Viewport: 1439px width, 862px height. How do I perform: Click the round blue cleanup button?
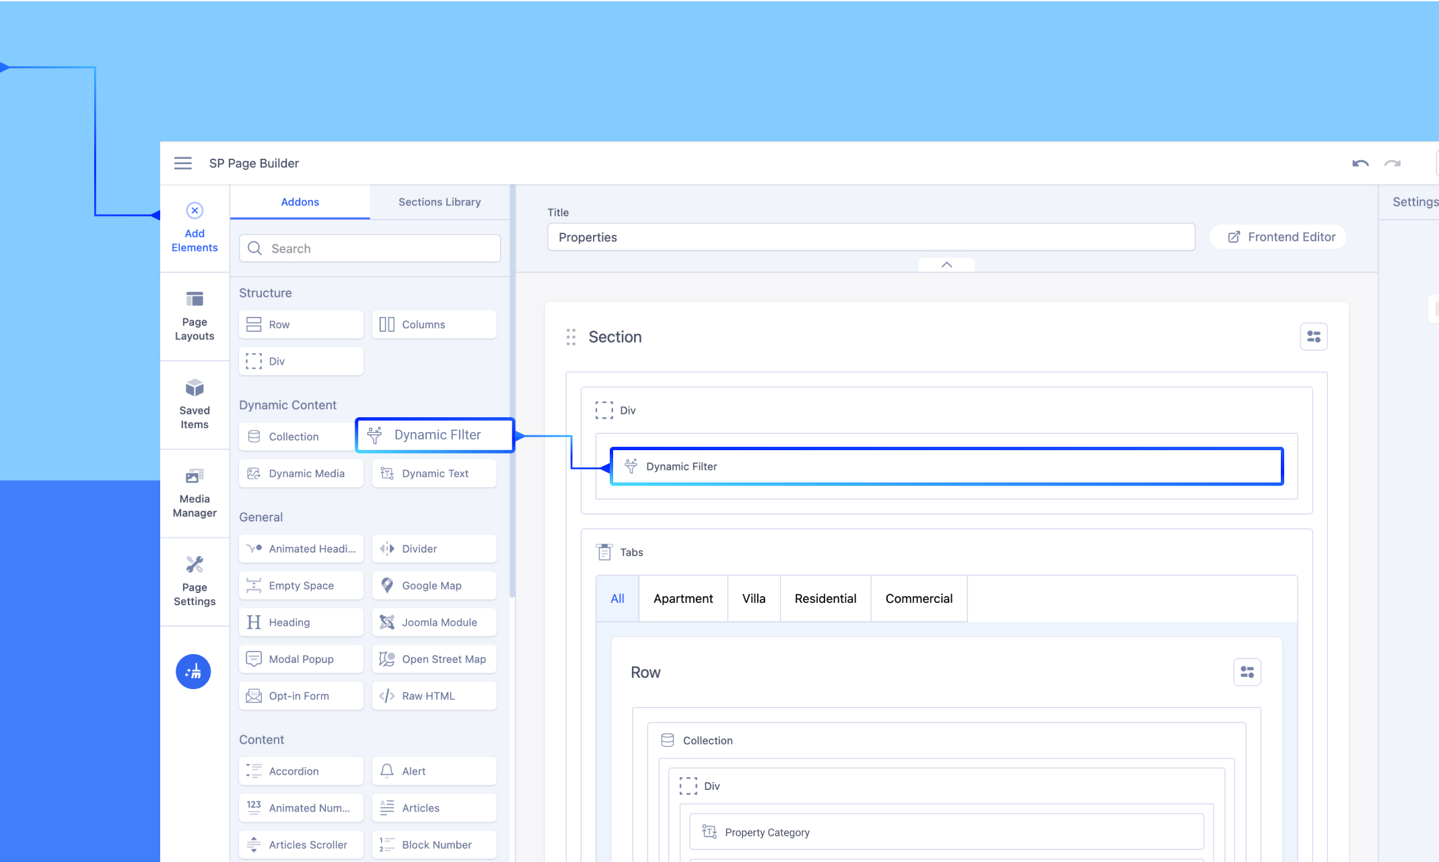(x=193, y=671)
